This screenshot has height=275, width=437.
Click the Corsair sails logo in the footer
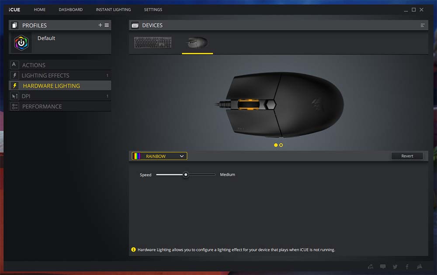pos(420,267)
